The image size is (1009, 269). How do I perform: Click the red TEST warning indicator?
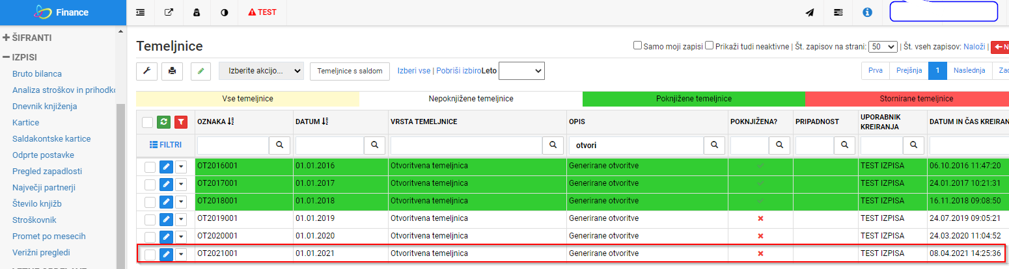point(262,12)
